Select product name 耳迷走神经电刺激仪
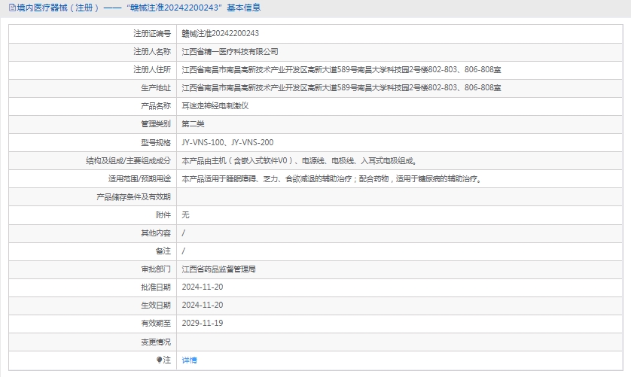The width and height of the screenshot is (631, 377). pos(215,106)
